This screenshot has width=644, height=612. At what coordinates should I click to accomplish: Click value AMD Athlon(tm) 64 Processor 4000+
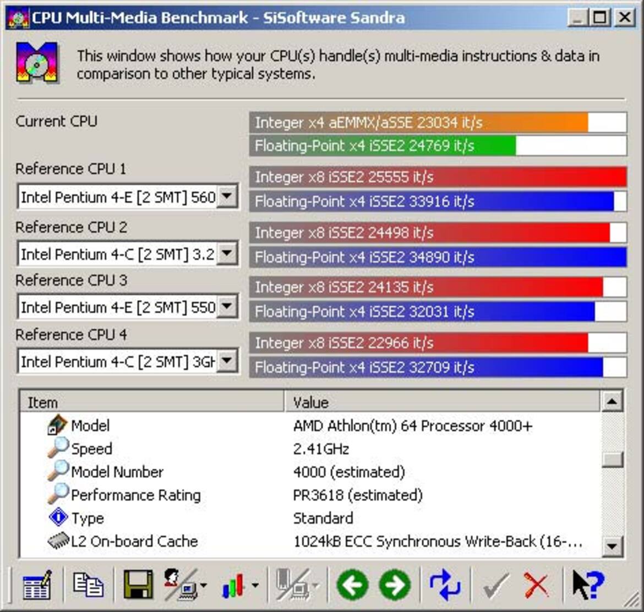[x=413, y=426]
